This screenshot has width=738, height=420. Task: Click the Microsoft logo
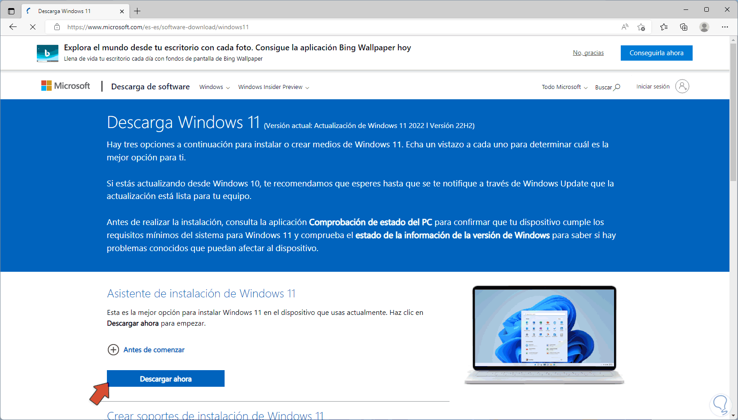click(x=66, y=86)
